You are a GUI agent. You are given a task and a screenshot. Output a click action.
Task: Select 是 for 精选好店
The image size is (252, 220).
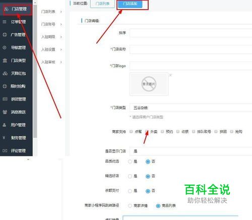(130, 176)
